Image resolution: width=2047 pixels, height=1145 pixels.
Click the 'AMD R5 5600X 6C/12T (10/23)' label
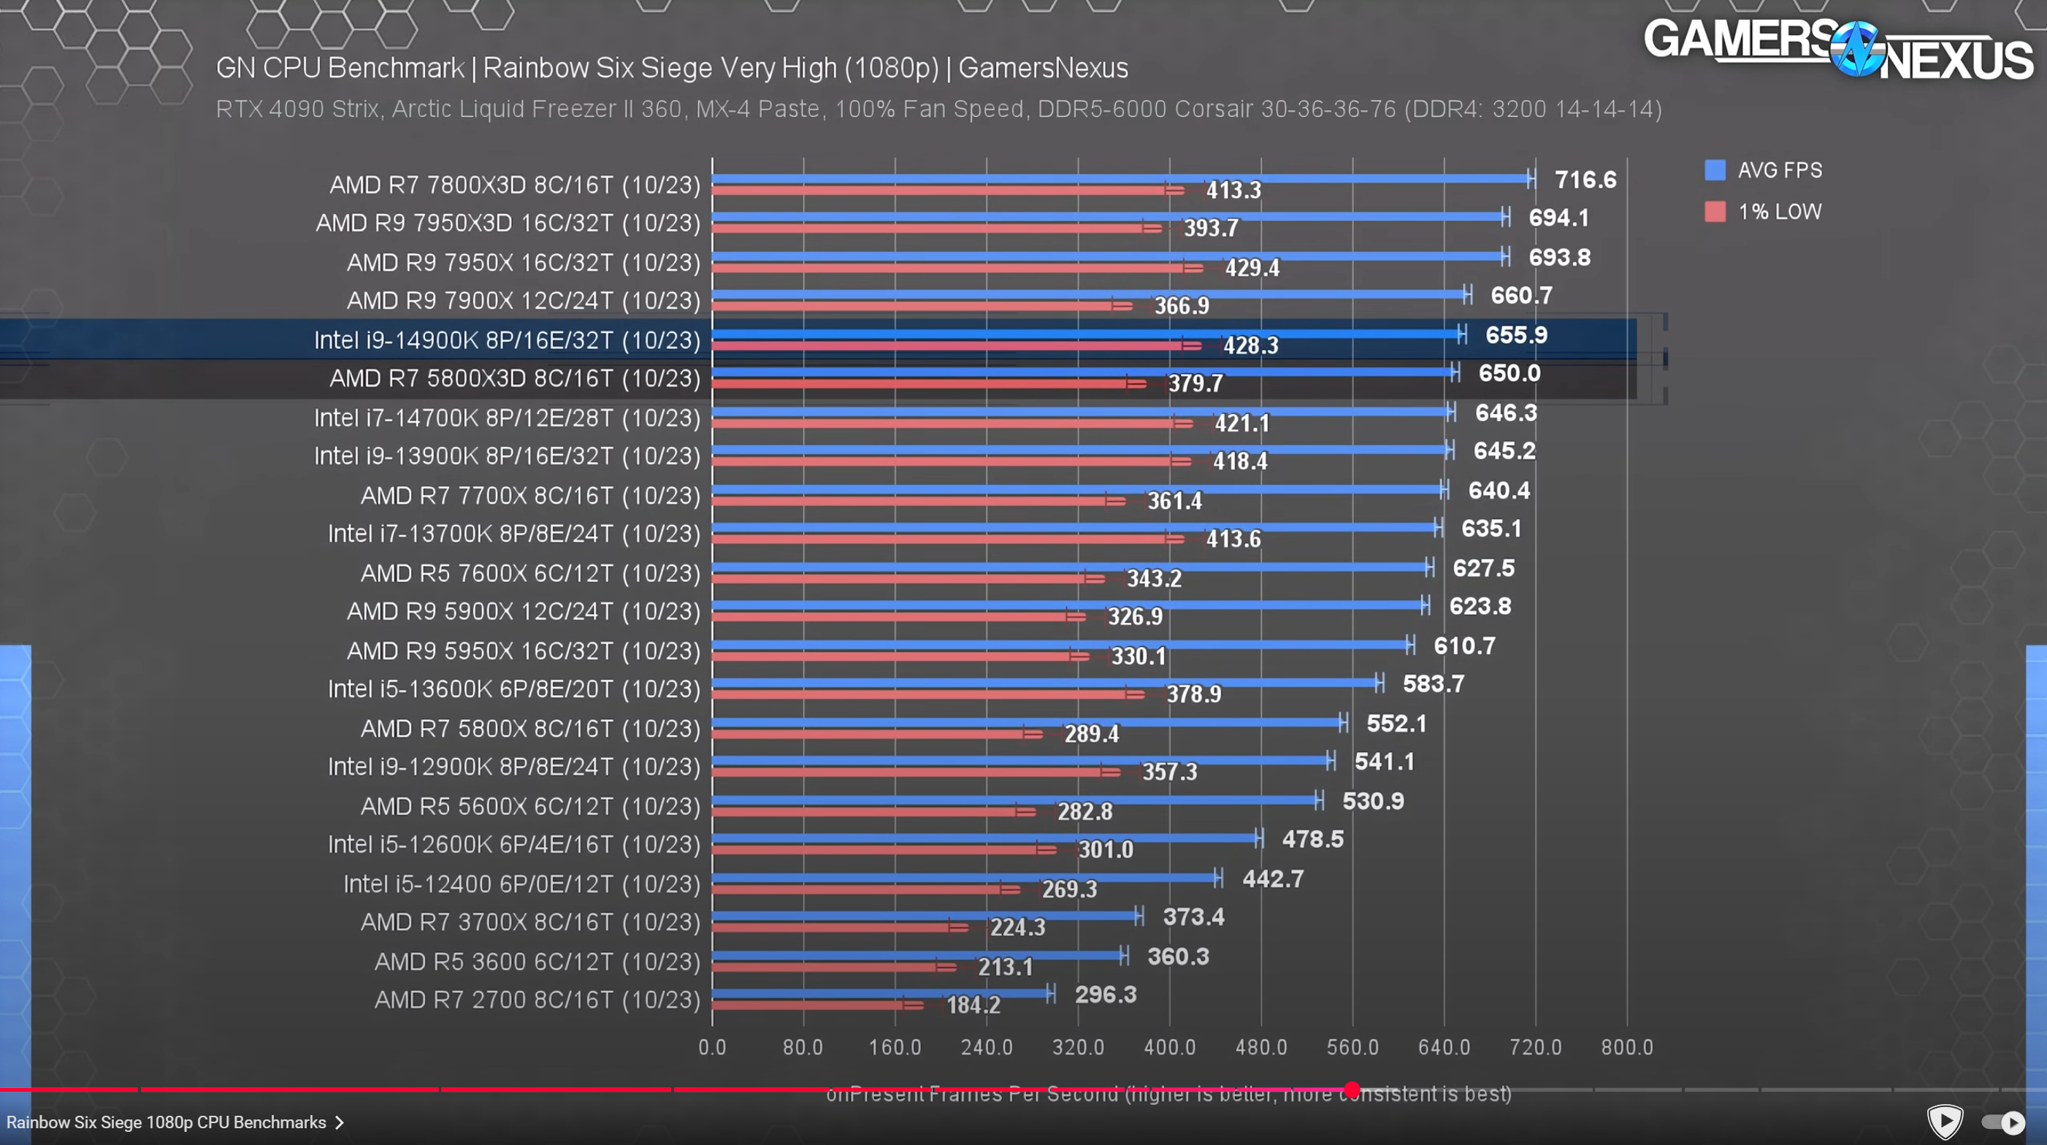531,806
